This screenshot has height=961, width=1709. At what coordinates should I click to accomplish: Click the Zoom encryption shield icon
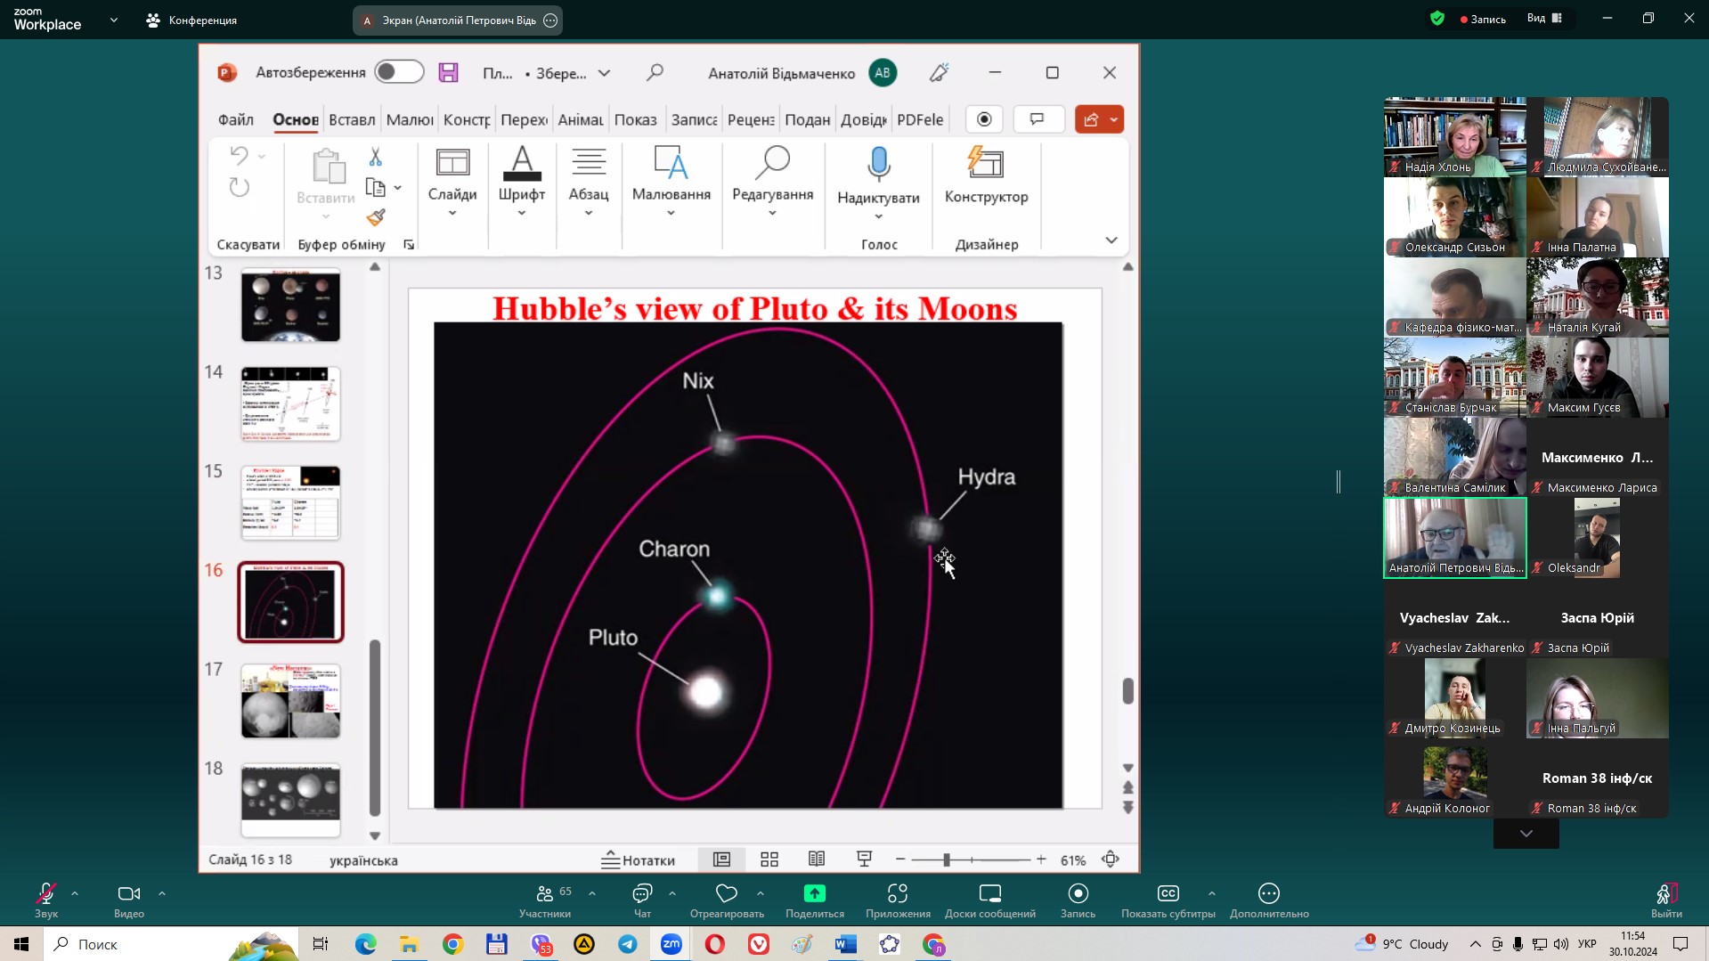pos(1436,19)
